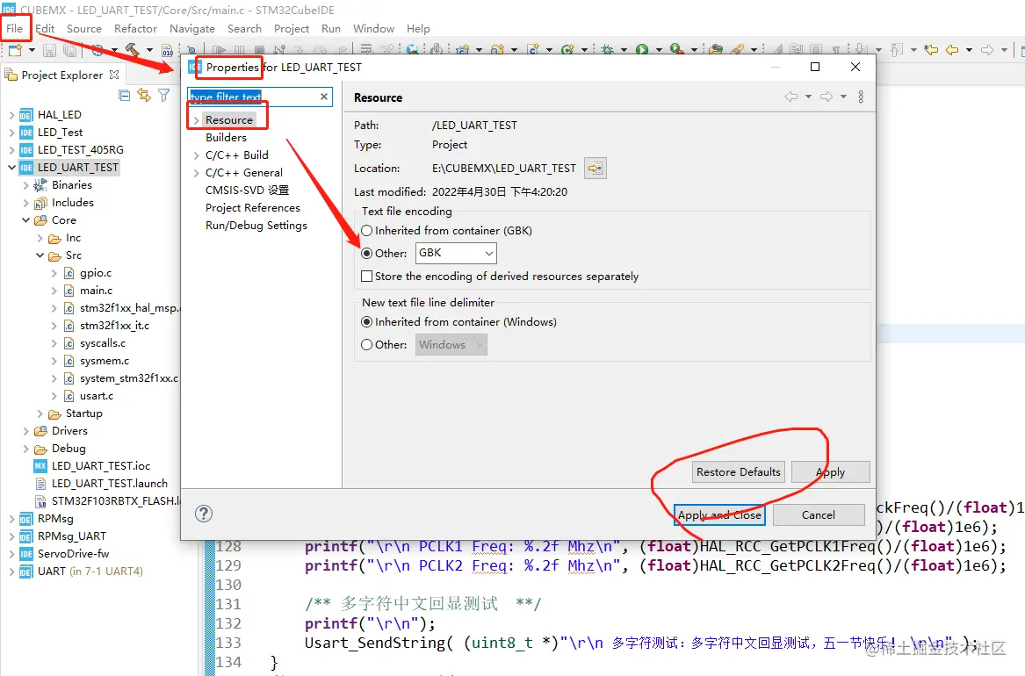Image resolution: width=1025 pixels, height=676 pixels.
Task: Expand the C/C++ General properties node
Action: click(196, 173)
